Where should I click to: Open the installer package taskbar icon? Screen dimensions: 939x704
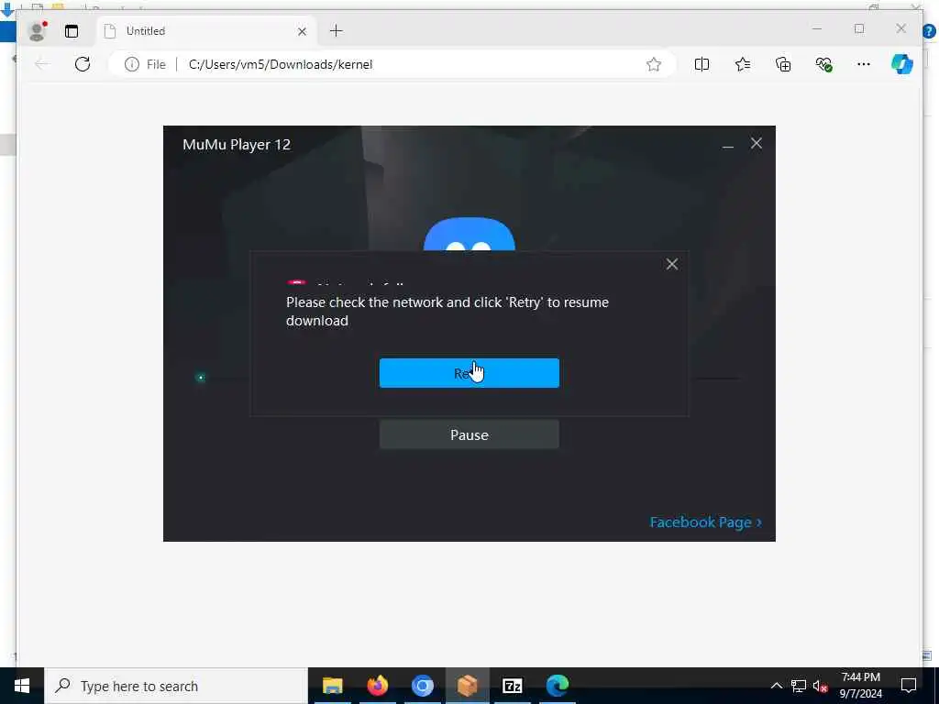point(467,686)
